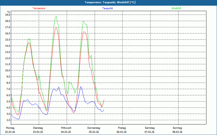Click the 08.03.26 date label
Viewport: 217px width, 135px height.
coord(177,132)
